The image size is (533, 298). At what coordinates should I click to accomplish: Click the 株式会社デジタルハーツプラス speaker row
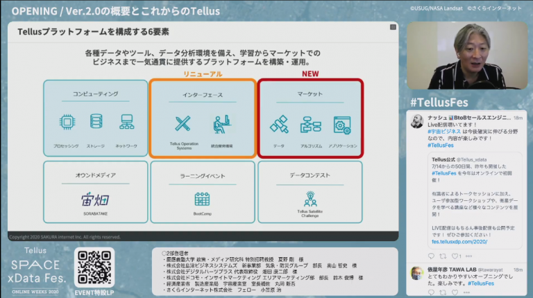click(230, 272)
